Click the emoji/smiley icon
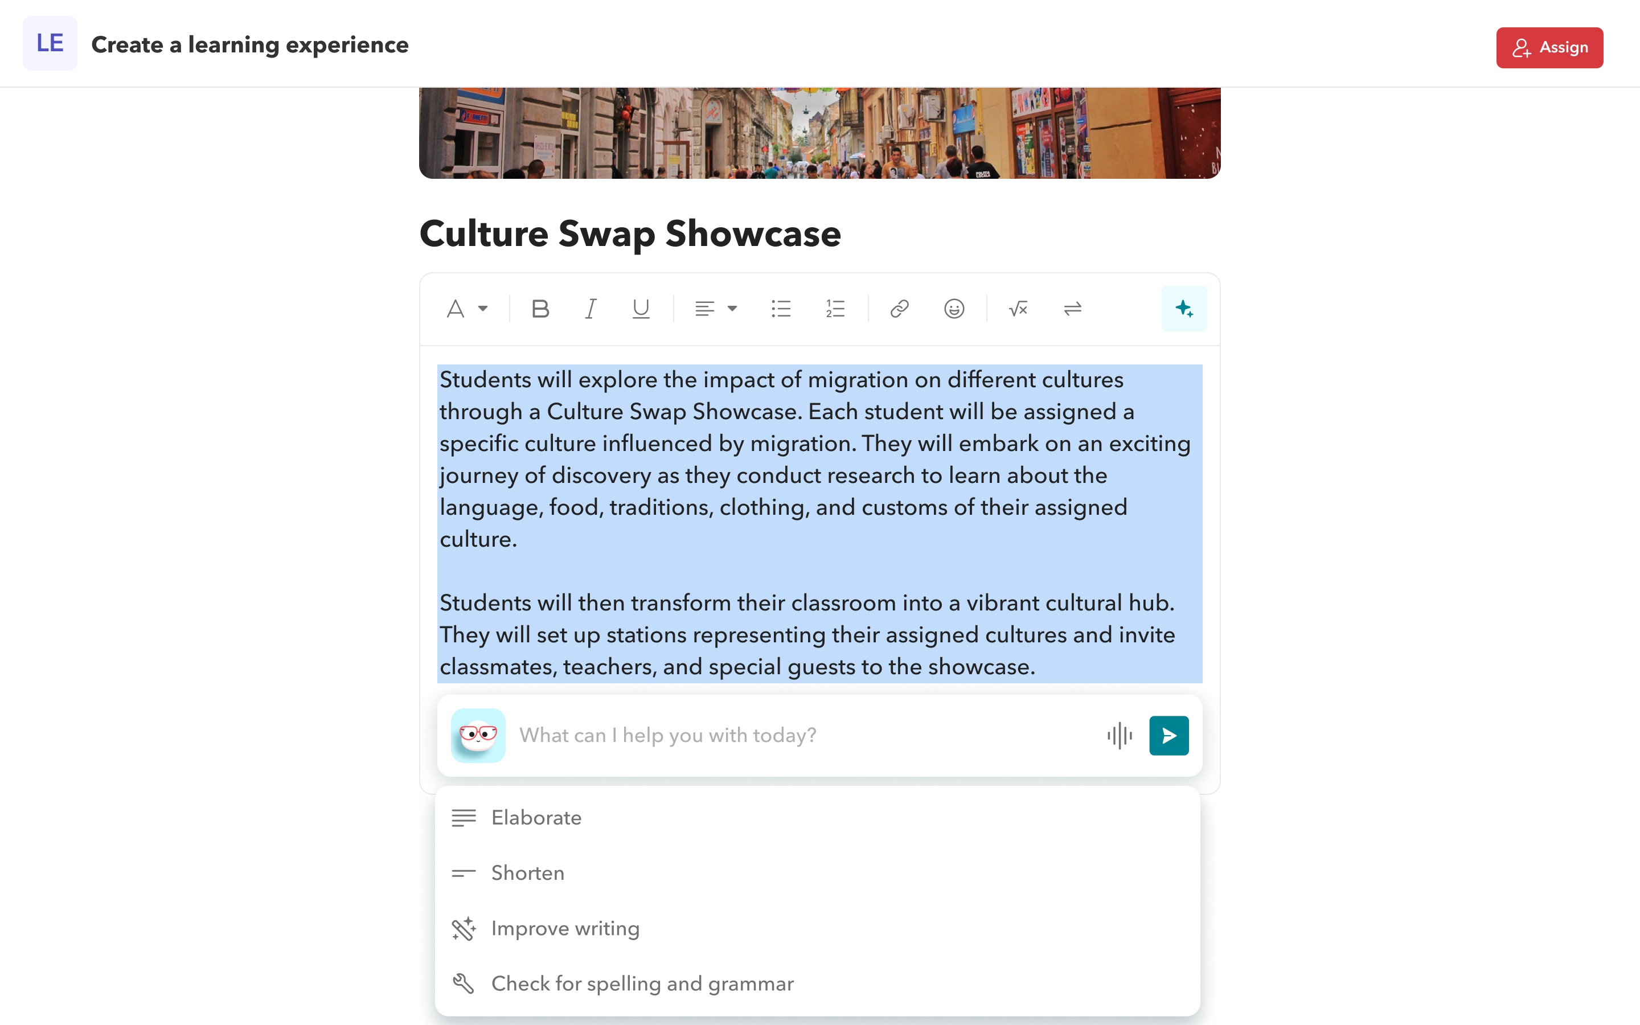1640x1025 pixels. coord(954,309)
